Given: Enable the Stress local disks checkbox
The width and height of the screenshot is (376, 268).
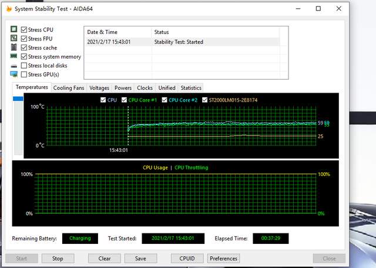Looking at the screenshot, I should [x=24, y=66].
